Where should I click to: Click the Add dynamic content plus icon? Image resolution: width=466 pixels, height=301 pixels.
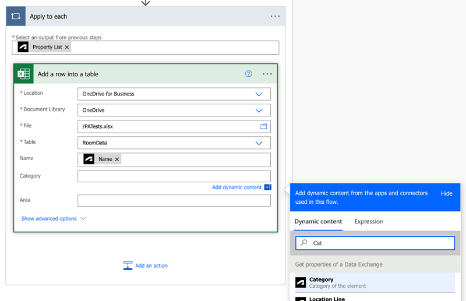point(268,187)
